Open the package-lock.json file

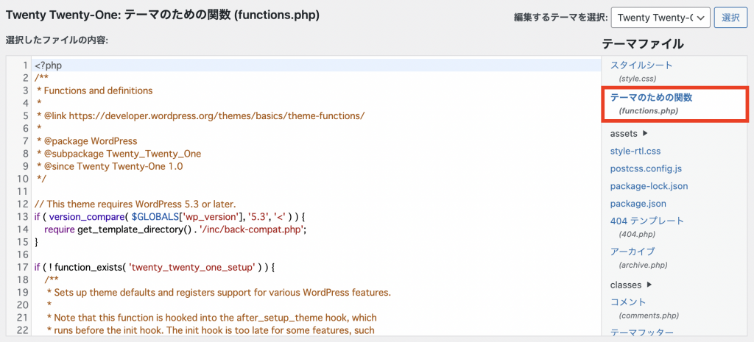pyautogui.click(x=649, y=186)
